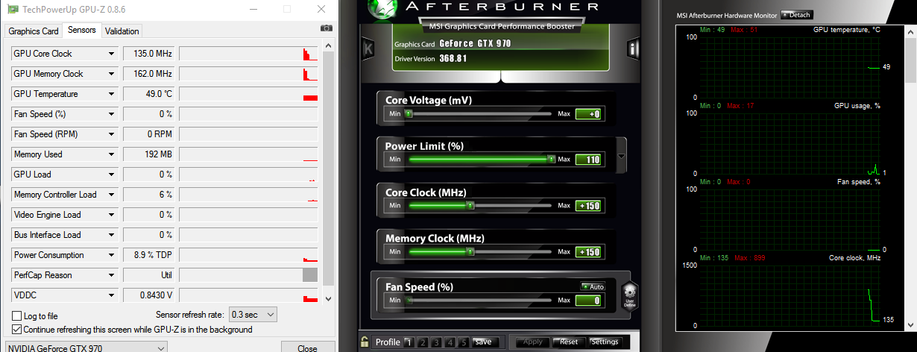Click the Core Voltage +0 value field
The width and height of the screenshot is (917, 352).
[x=587, y=114]
